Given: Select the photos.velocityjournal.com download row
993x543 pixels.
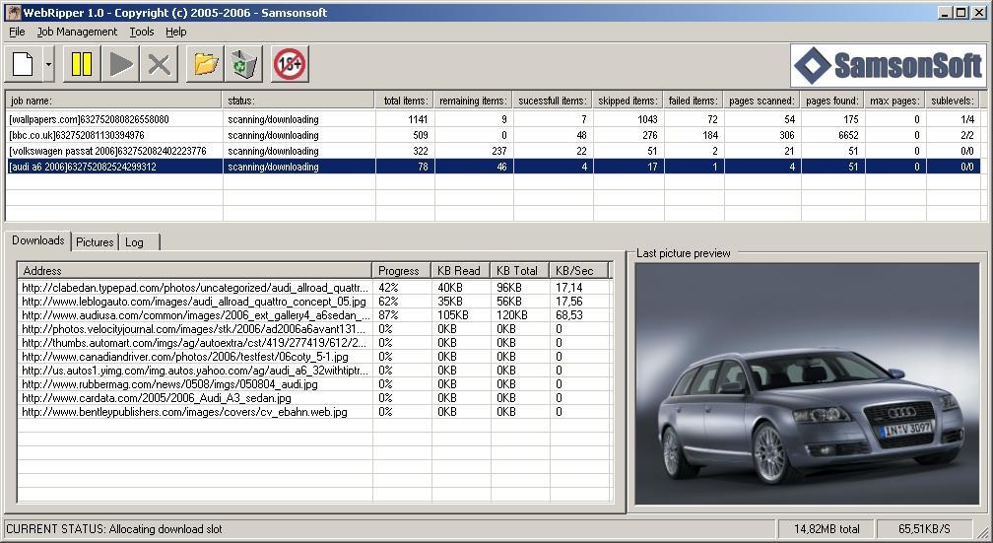Looking at the screenshot, I should click(314, 329).
